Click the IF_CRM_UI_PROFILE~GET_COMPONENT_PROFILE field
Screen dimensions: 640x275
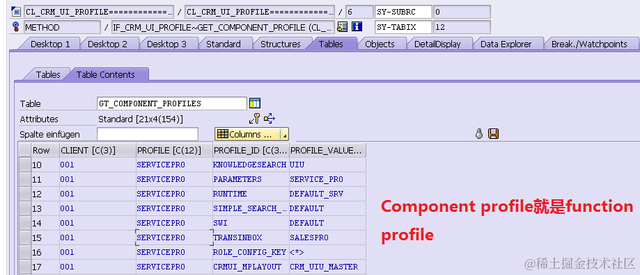click(x=223, y=27)
